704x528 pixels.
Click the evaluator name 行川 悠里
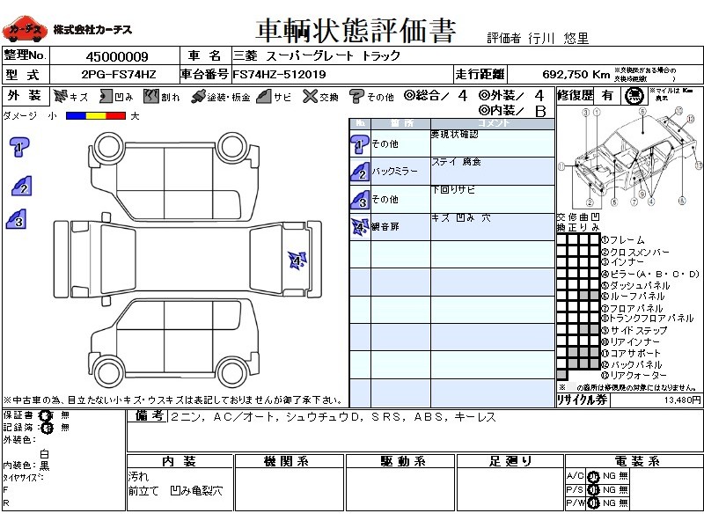(x=558, y=39)
